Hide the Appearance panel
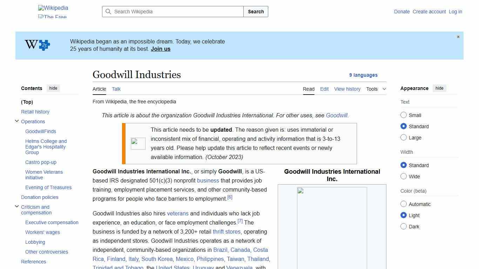The height and width of the screenshot is (269, 479). click(439, 88)
